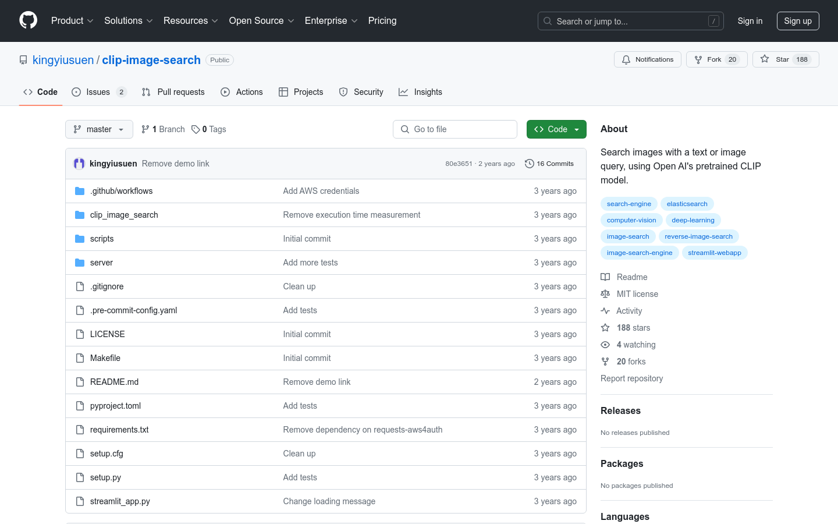The height and width of the screenshot is (524, 838).
Task: Click the README.md file icon
Action: (80, 382)
